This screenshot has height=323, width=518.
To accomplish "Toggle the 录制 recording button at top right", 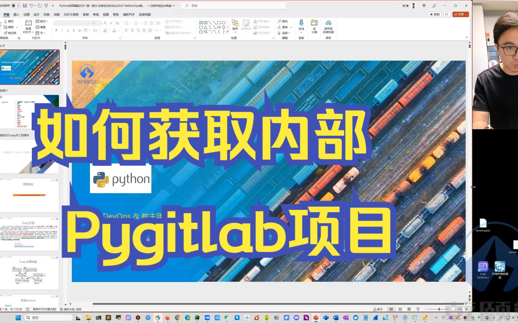I will click(x=434, y=14).
